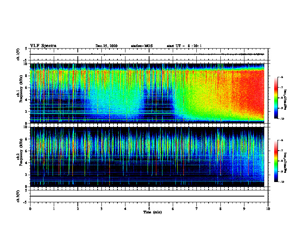302x234 pixels.
Task: Click the ch.1 color scale log(PSD) label
Action: pyautogui.click(x=286, y=100)
